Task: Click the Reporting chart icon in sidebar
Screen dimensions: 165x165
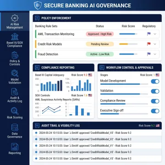Action: (15, 147)
